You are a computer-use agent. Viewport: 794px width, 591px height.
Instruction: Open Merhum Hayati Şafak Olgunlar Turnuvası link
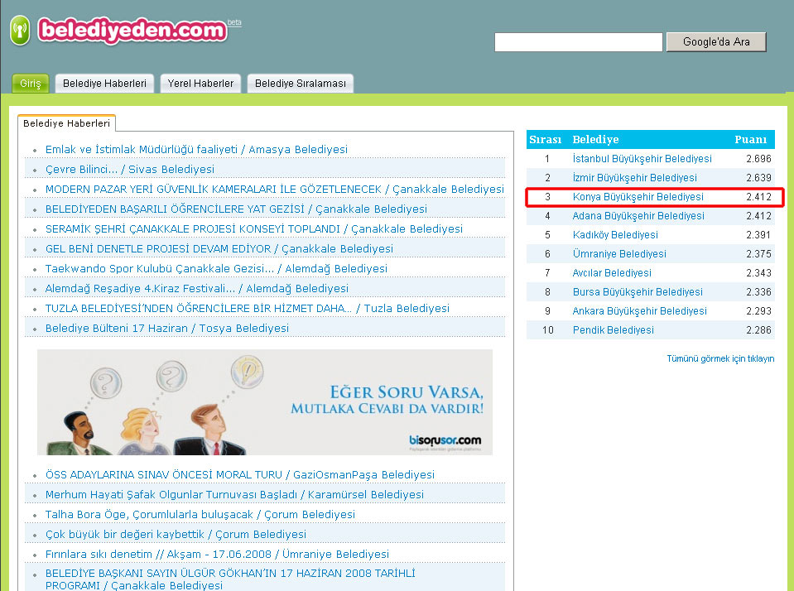click(x=234, y=494)
